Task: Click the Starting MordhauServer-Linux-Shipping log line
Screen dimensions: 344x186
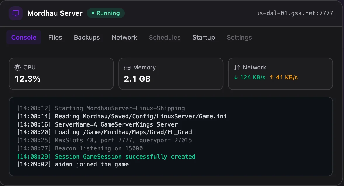Action: pyautogui.click(x=101, y=108)
